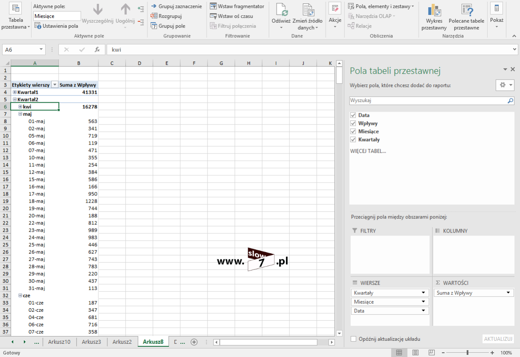Uncheck the Kwartały field checkbox
This screenshot has width=520, height=357.
pos(353,139)
